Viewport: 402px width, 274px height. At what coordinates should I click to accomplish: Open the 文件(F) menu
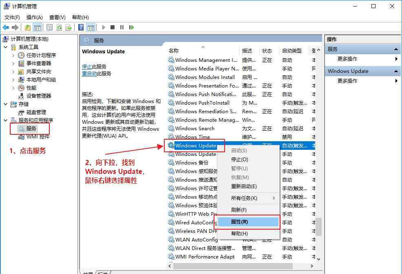pos(12,18)
